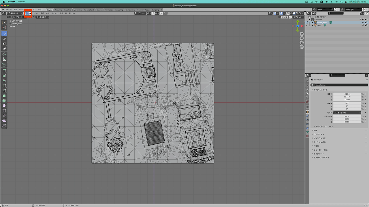369x207 pixels.
Task: Open the Modifier properties wrench tab
Action: coord(307,116)
